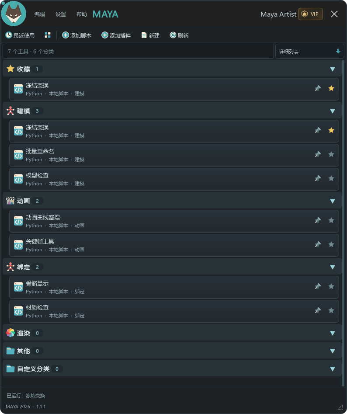Refresh the list with 刷新
Viewport: 347px width, 414px height.
pyautogui.click(x=179, y=35)
